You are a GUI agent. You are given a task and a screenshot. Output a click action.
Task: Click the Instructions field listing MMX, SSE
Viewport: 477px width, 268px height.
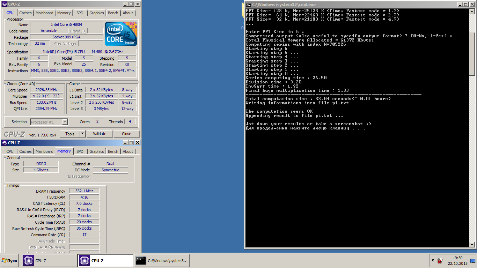coord(83,73)
